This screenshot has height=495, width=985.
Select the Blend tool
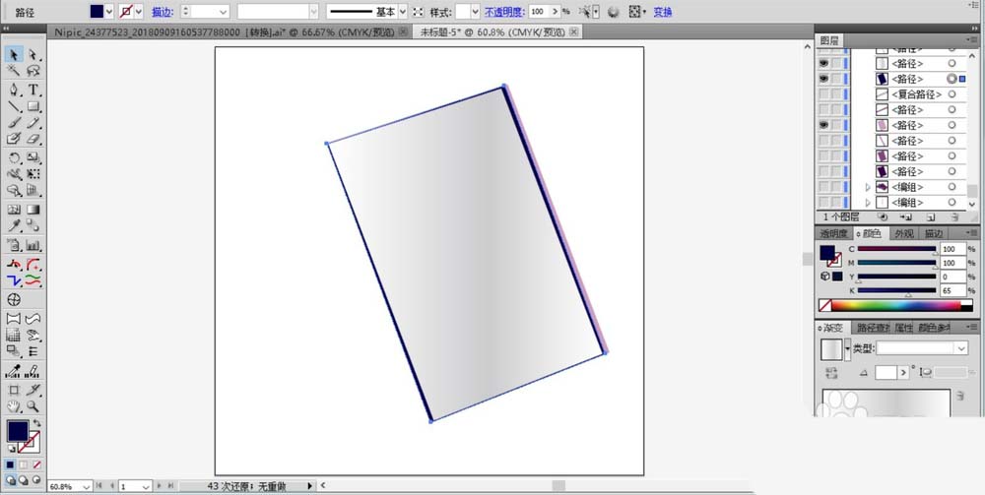pos(33,225)
